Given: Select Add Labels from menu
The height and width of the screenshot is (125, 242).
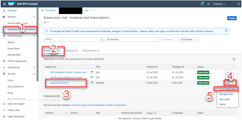Looking at the screenshot, I should (225, 99).
